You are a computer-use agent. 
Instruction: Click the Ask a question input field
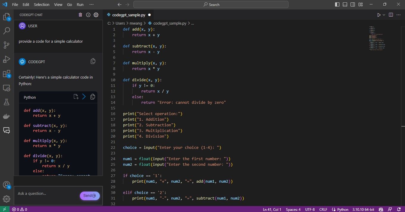[x=45, y=193]
